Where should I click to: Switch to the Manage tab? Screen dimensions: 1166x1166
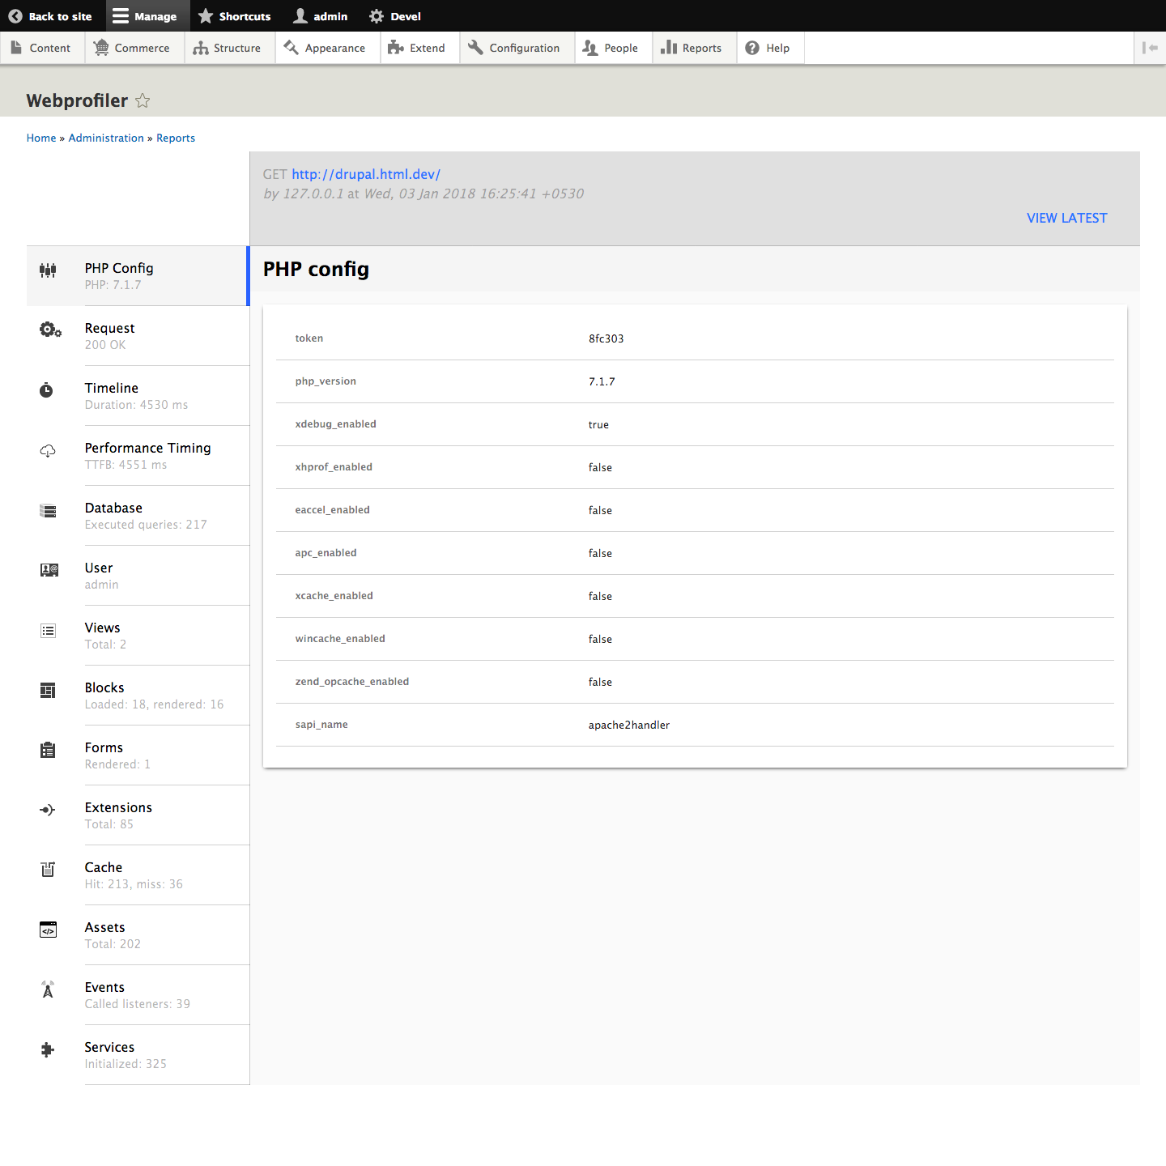(x=147, y=15)
